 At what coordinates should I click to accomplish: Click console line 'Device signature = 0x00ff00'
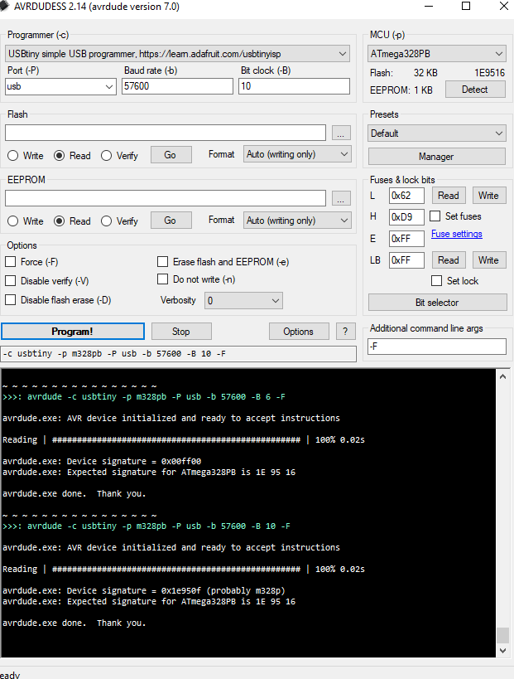pos(102,462)
